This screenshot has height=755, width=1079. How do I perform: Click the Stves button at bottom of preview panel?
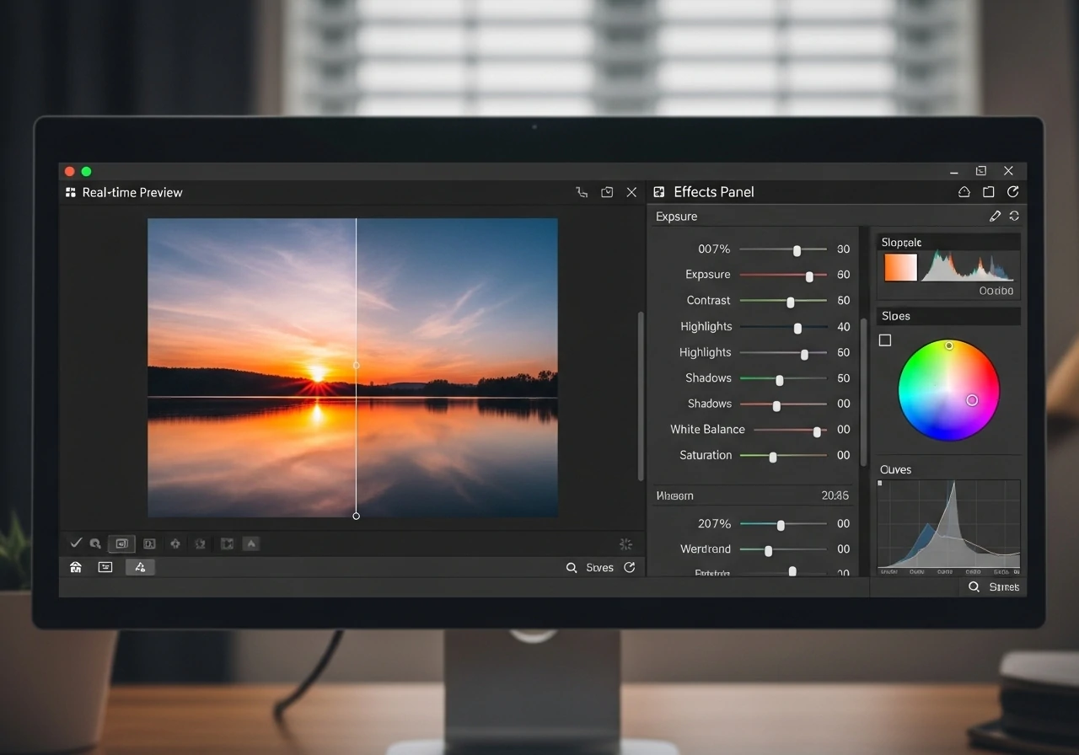[599, 567]
